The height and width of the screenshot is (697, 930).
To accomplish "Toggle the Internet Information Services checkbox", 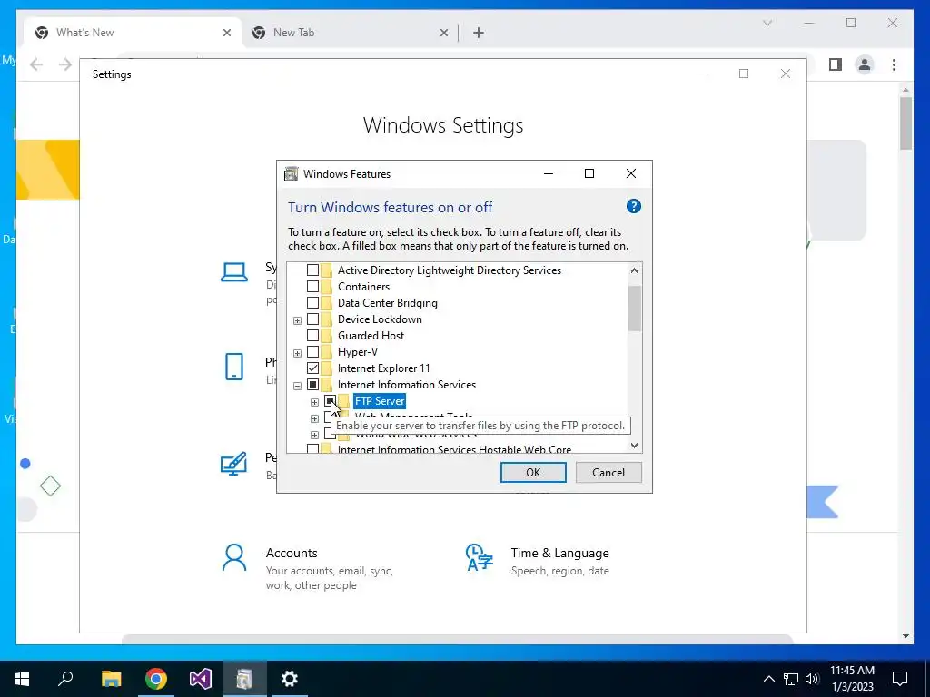I will [x=312, y=385].
